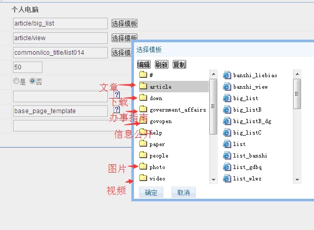Select the 是 radio button
Viewport: 314px width, 230px height.
pyautogui.click(x=16, y=81)
